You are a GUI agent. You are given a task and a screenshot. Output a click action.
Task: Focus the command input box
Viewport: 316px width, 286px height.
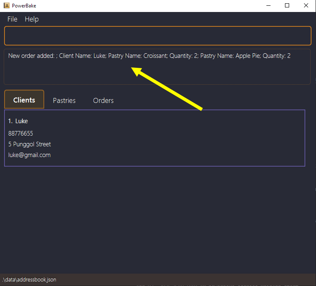click(157, 36)
